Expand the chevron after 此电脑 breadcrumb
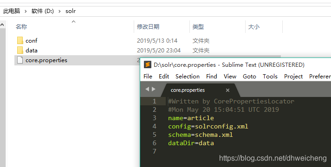 [x=26, y=12]
